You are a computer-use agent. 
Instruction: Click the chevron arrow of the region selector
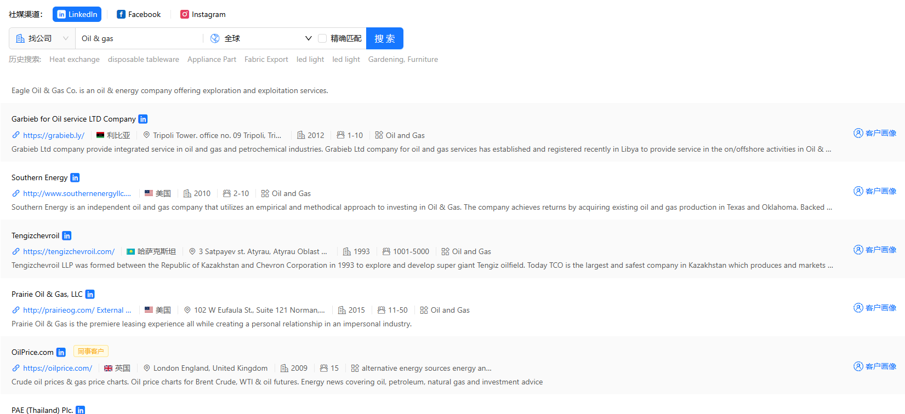click(x=308, y=38)
